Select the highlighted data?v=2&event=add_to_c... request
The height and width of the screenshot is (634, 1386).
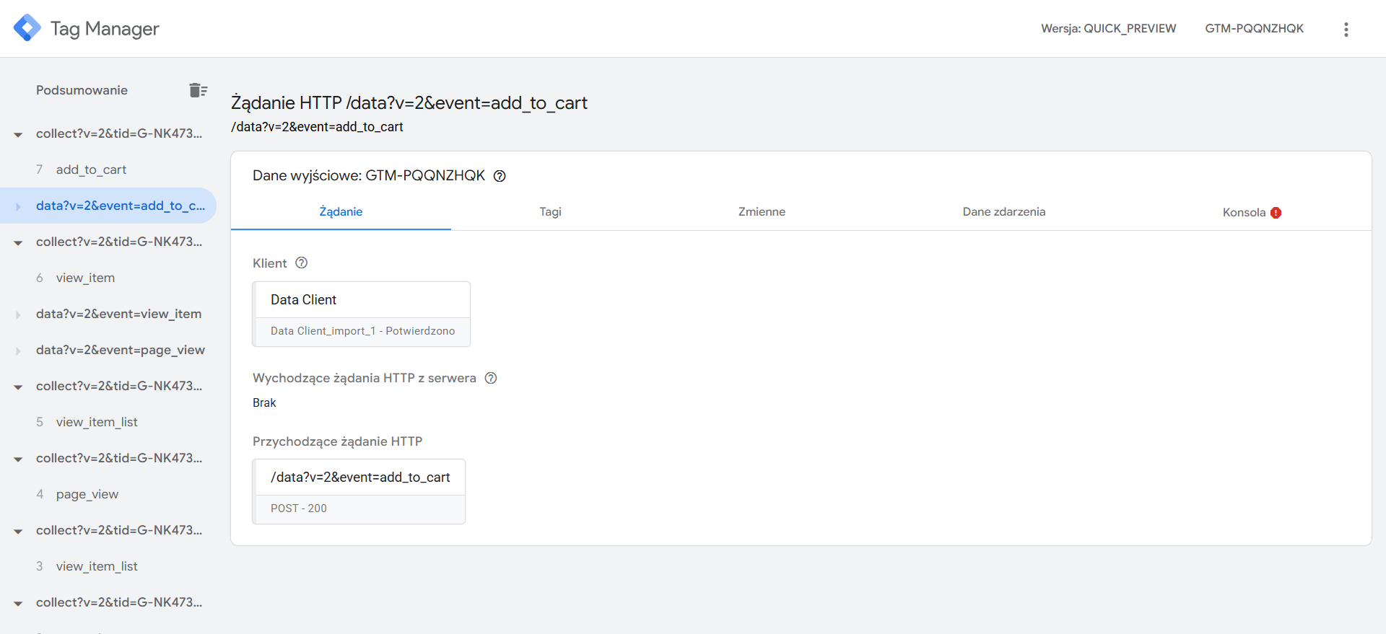pos(108,206)
